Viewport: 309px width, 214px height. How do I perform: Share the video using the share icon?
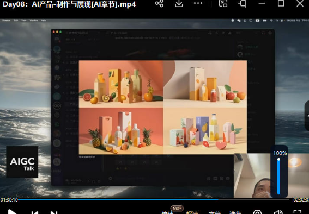pos(159,3)
